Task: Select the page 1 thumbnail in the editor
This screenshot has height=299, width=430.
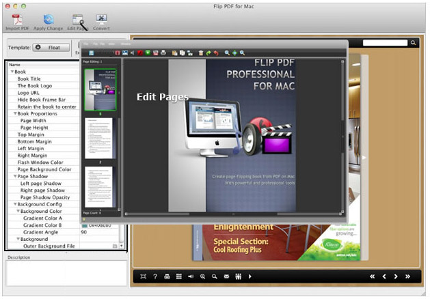Action: [100, 89]
